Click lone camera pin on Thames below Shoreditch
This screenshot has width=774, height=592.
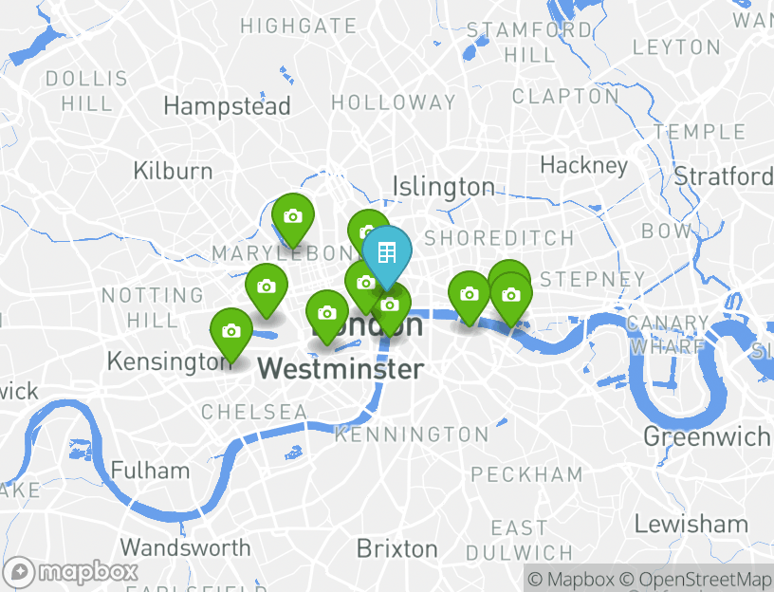469,295
